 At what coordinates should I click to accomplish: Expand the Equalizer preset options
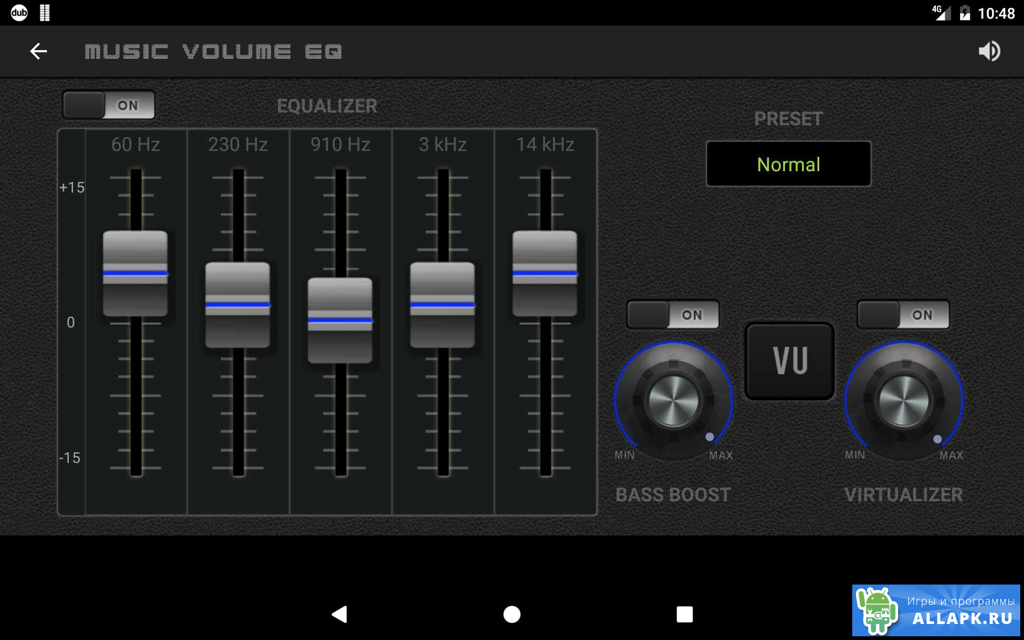click(789, 164)
